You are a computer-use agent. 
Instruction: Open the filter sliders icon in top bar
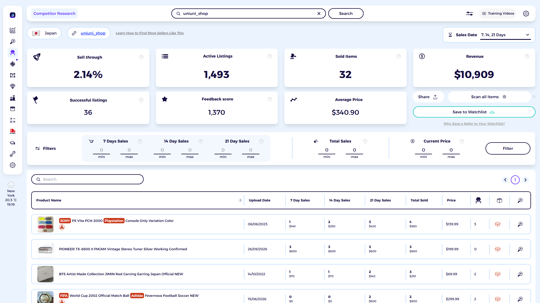[469, 13]
